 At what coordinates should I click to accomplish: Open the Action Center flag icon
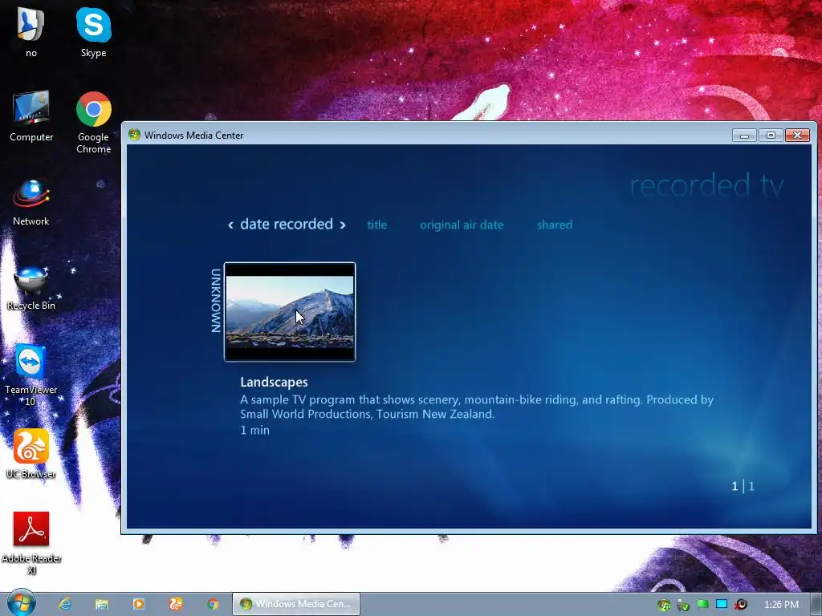click(x=702, y=605)
